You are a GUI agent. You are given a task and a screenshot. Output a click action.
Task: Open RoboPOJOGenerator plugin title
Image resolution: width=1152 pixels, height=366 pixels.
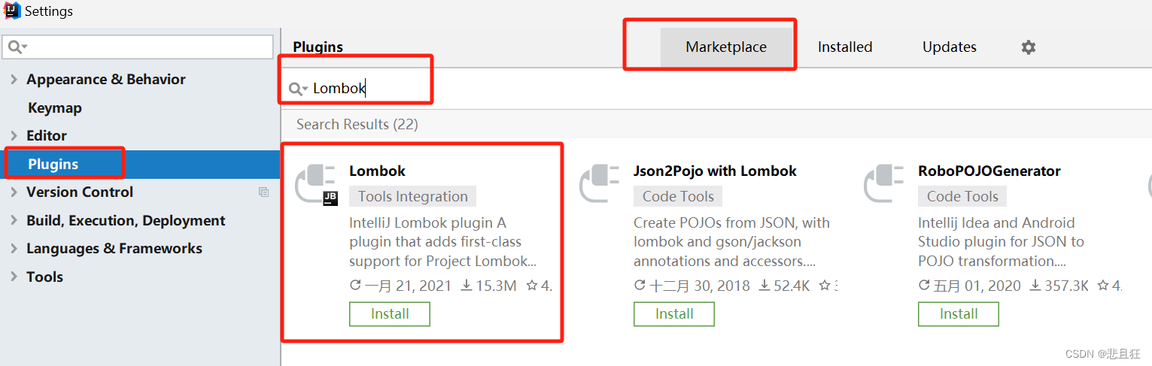pos(989,171)
